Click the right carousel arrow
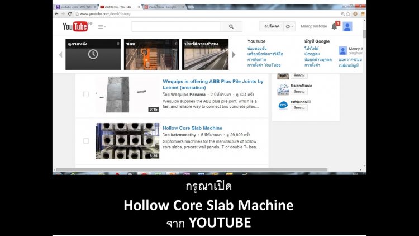419x236 pixels. (234, 55)
